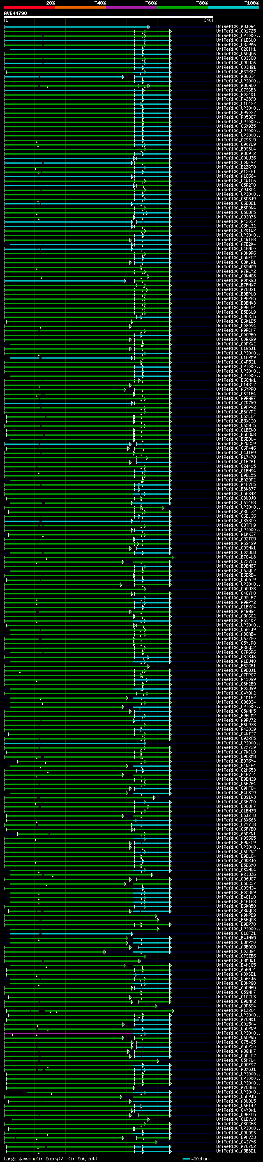The width and height of the screenshot is (263, 1162).
Task: View the UniRef100_C4IYY6 hit
Action: (236, 1142)
